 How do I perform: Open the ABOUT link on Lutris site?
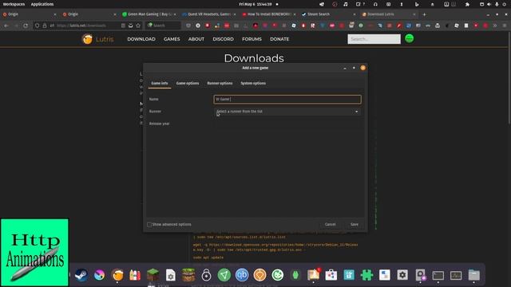click(x=196, y=39)
